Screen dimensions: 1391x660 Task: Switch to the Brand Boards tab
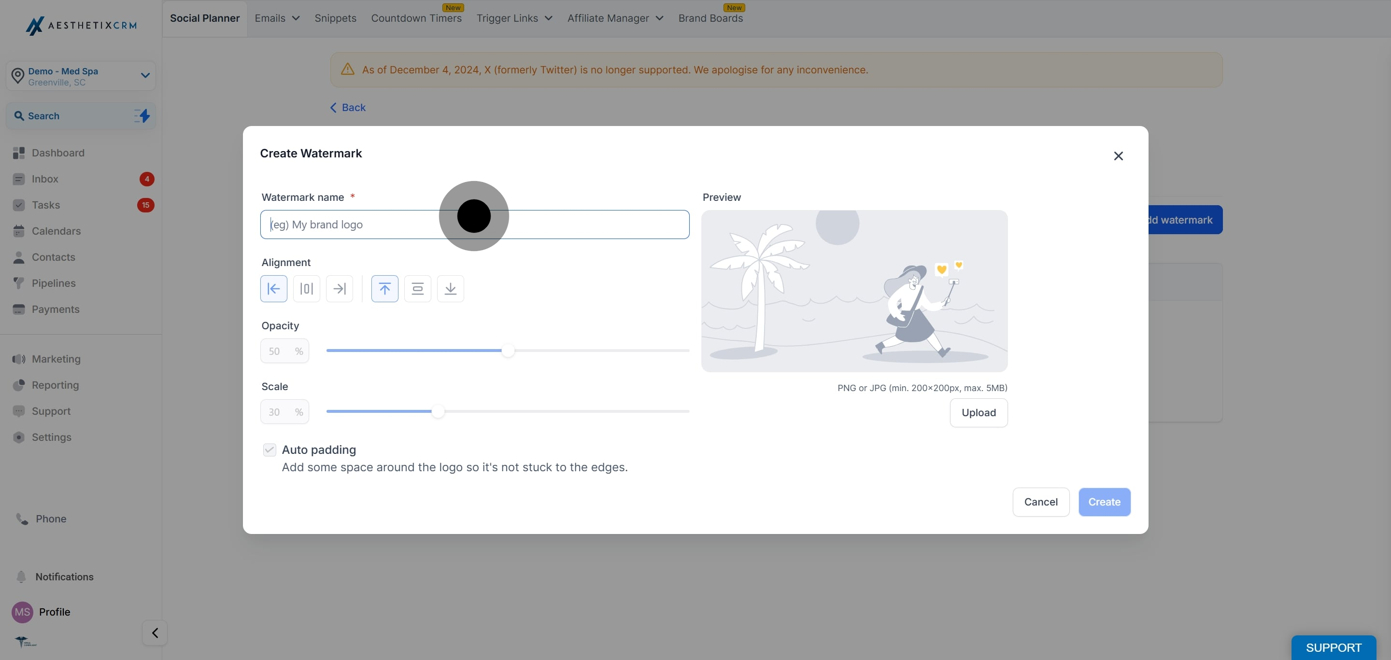click(710, 18)
